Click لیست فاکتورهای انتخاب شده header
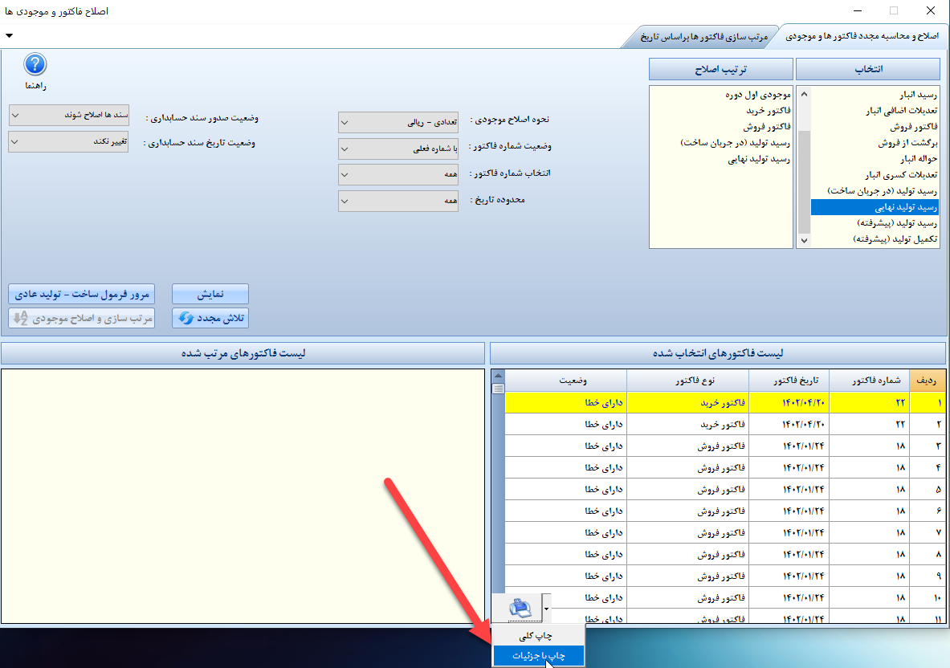The height and width of the screenshot is (668, 950). (718, 353)
